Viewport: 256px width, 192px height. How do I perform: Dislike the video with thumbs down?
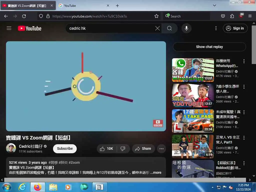[x=123, y=148]
